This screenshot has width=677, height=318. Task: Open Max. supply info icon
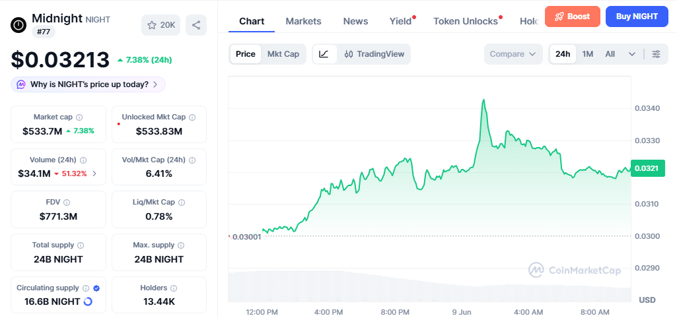click(x=181, y=245)
